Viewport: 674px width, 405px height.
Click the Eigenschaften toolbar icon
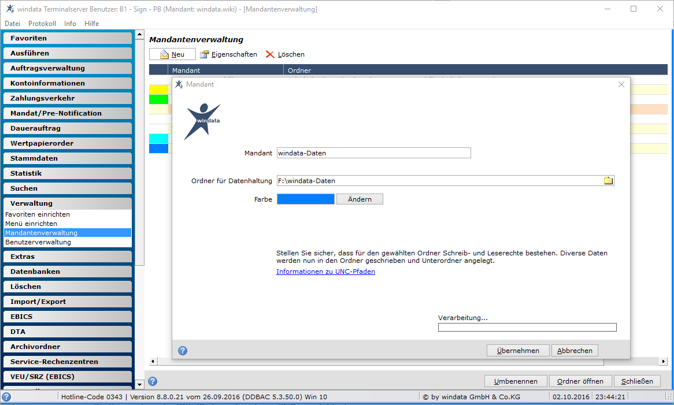pos(205,54)
